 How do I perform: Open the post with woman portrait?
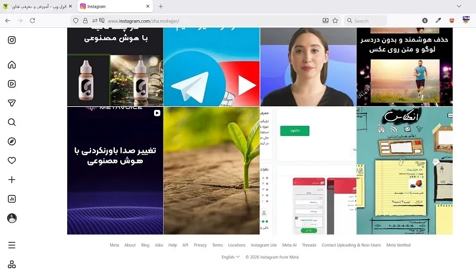coord(308,67)
